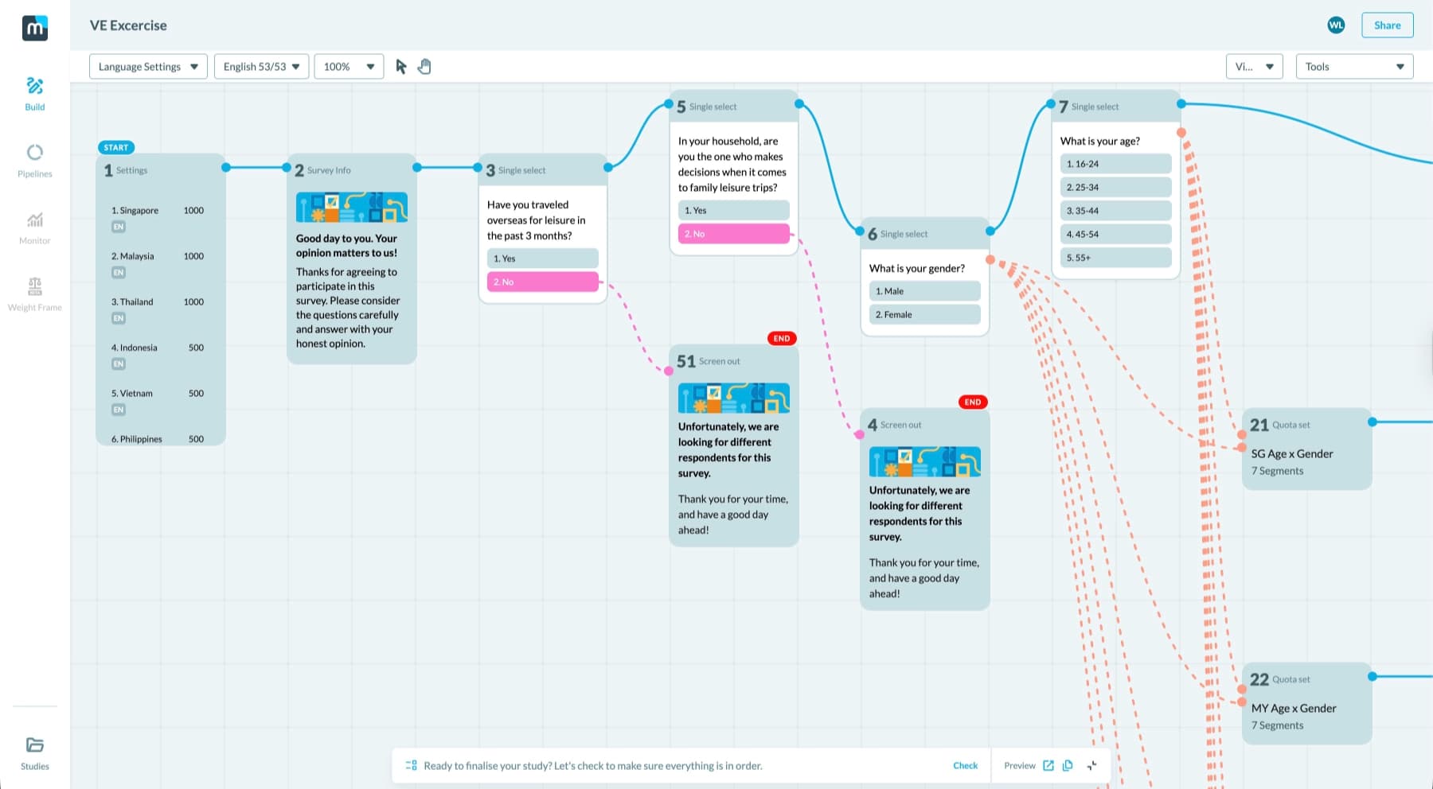Click the Share button
1433x789 pixels.
1387,25
